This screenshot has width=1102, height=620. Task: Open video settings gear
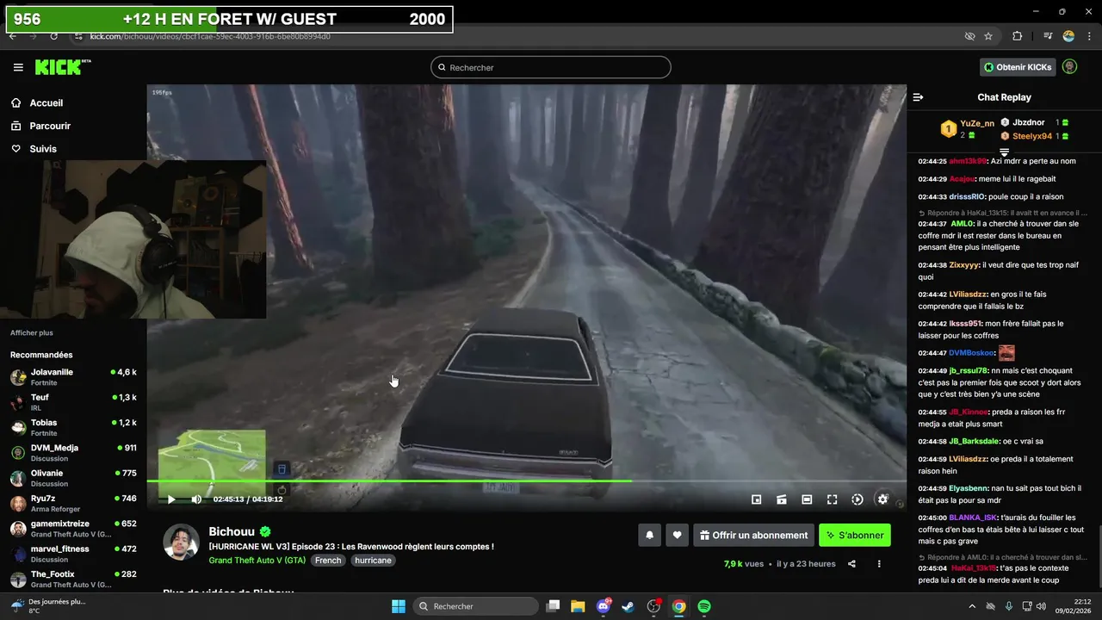click(882, 499)
